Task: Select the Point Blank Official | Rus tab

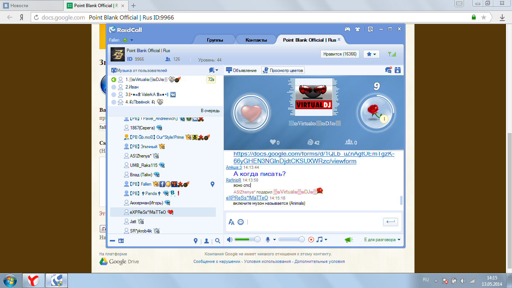Action: coord(310,40)
